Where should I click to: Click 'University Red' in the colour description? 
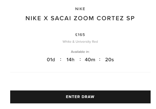(87, 42)
